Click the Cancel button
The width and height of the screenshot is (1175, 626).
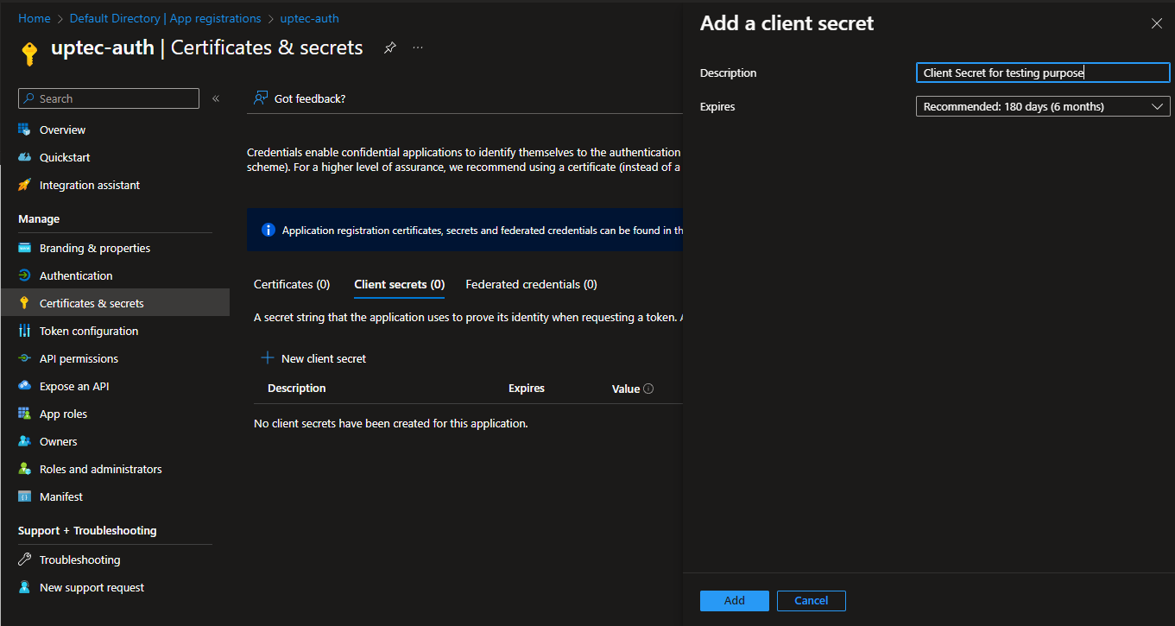(811, 601)
